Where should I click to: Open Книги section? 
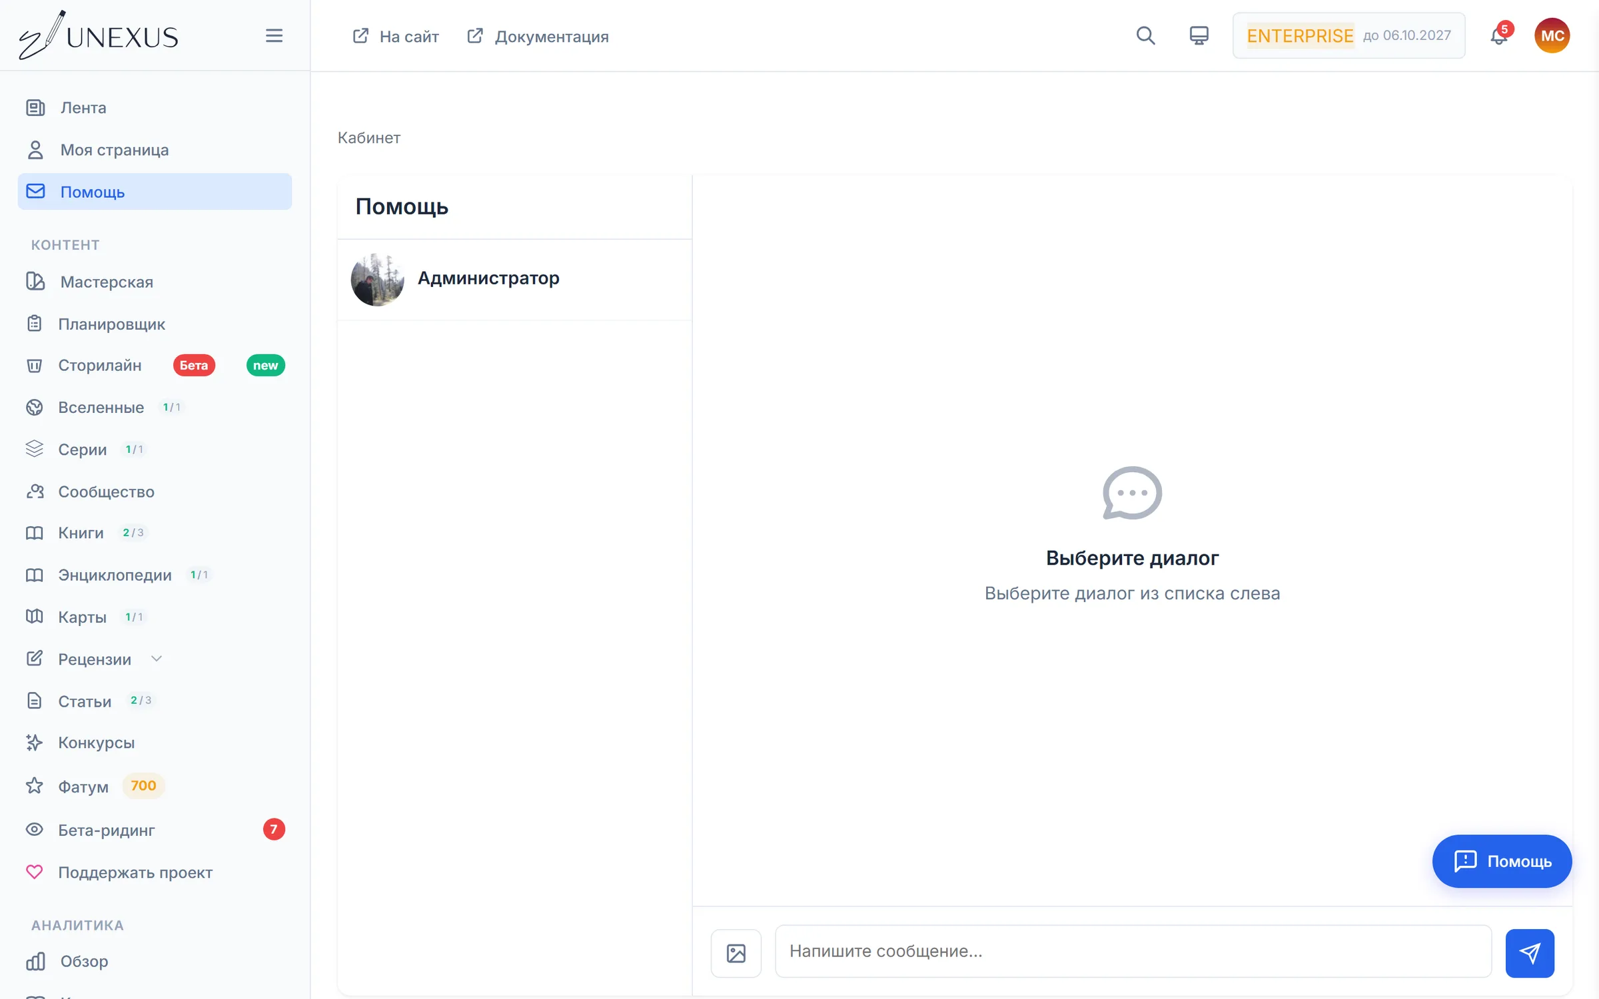tap(155, 533)
